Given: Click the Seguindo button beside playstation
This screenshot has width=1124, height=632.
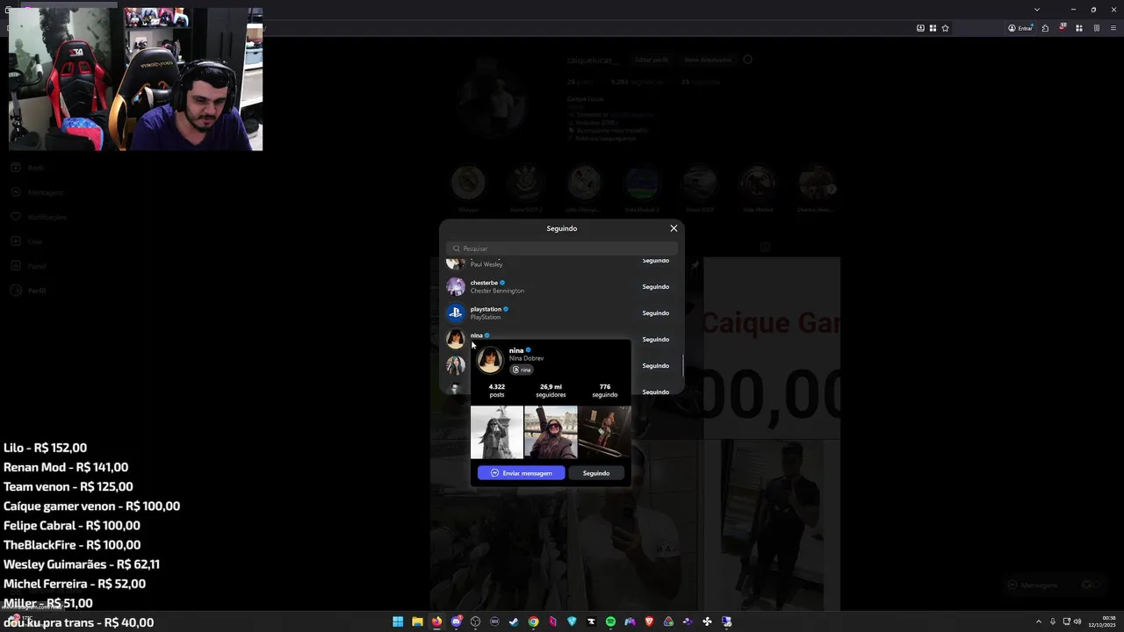Looking at the screenshot, I should 655,313.
